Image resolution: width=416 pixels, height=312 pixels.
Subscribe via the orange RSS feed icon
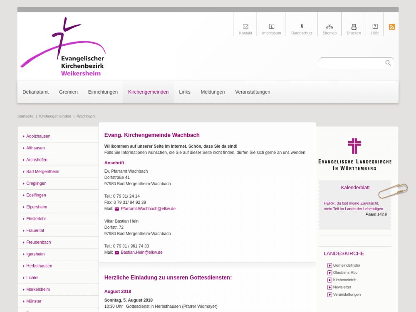coord(392,27)
